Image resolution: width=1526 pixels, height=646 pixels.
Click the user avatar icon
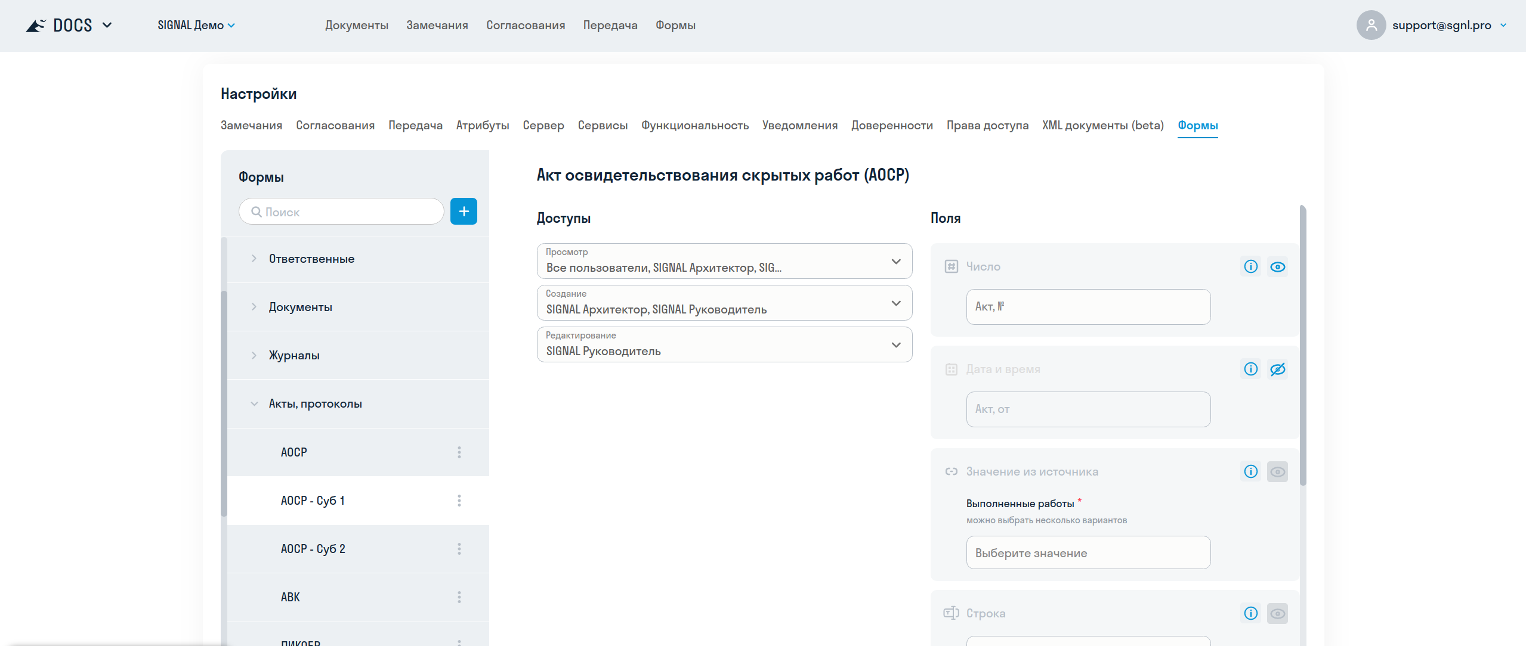click(1371, 25)
